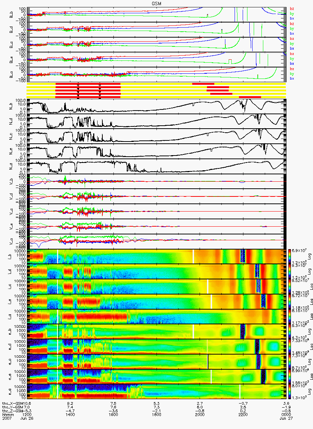The height and width of the screenshot is (429, 313).
Task: Click the V_a velocity axis label
Action: [x=11, y=241]
